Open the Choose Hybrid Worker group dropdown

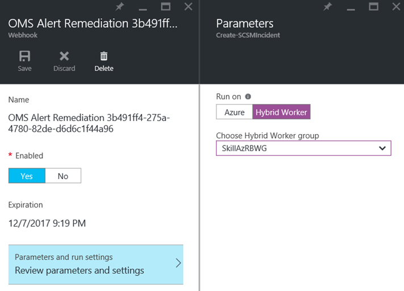(303, 148)
